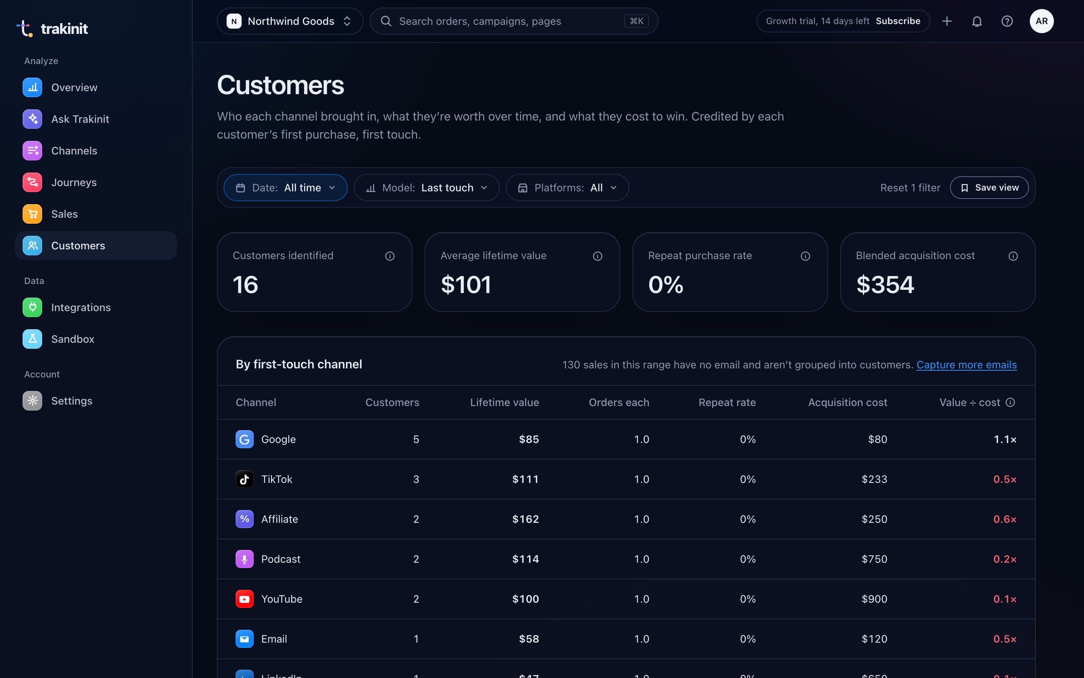Open Ask Trakinit page
1084x678 pixels.
pyautogui.click(x=96, y=119)
